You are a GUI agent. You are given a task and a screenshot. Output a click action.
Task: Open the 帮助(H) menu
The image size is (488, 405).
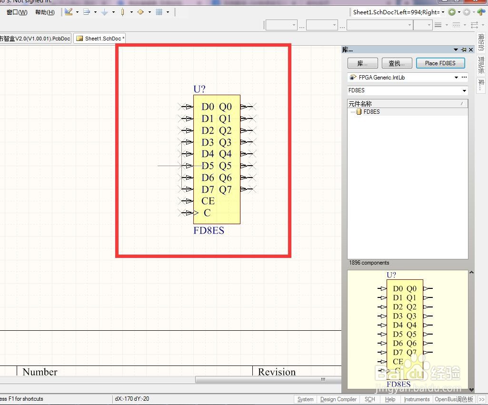point(45,12)
